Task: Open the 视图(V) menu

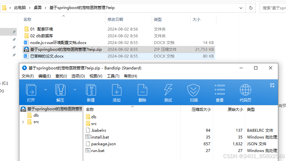Action: coord(96,76)
